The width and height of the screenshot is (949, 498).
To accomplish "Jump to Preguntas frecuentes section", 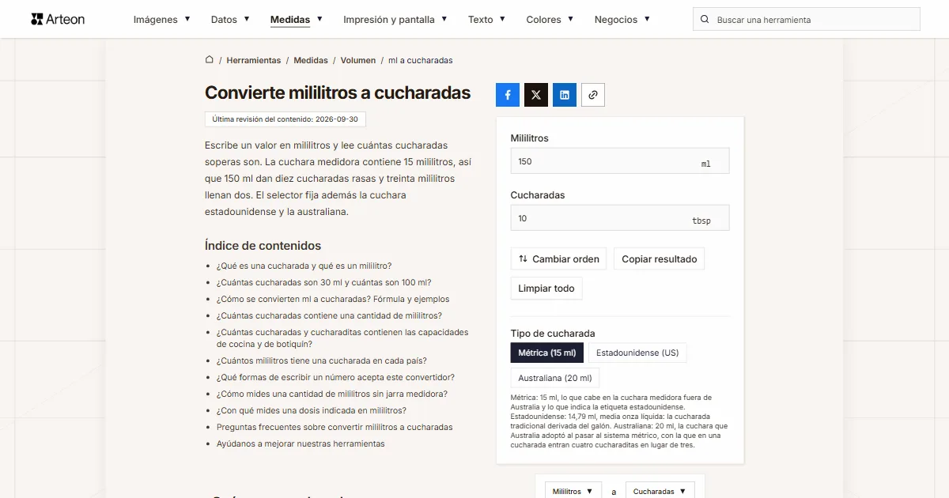I will (335, 427).
